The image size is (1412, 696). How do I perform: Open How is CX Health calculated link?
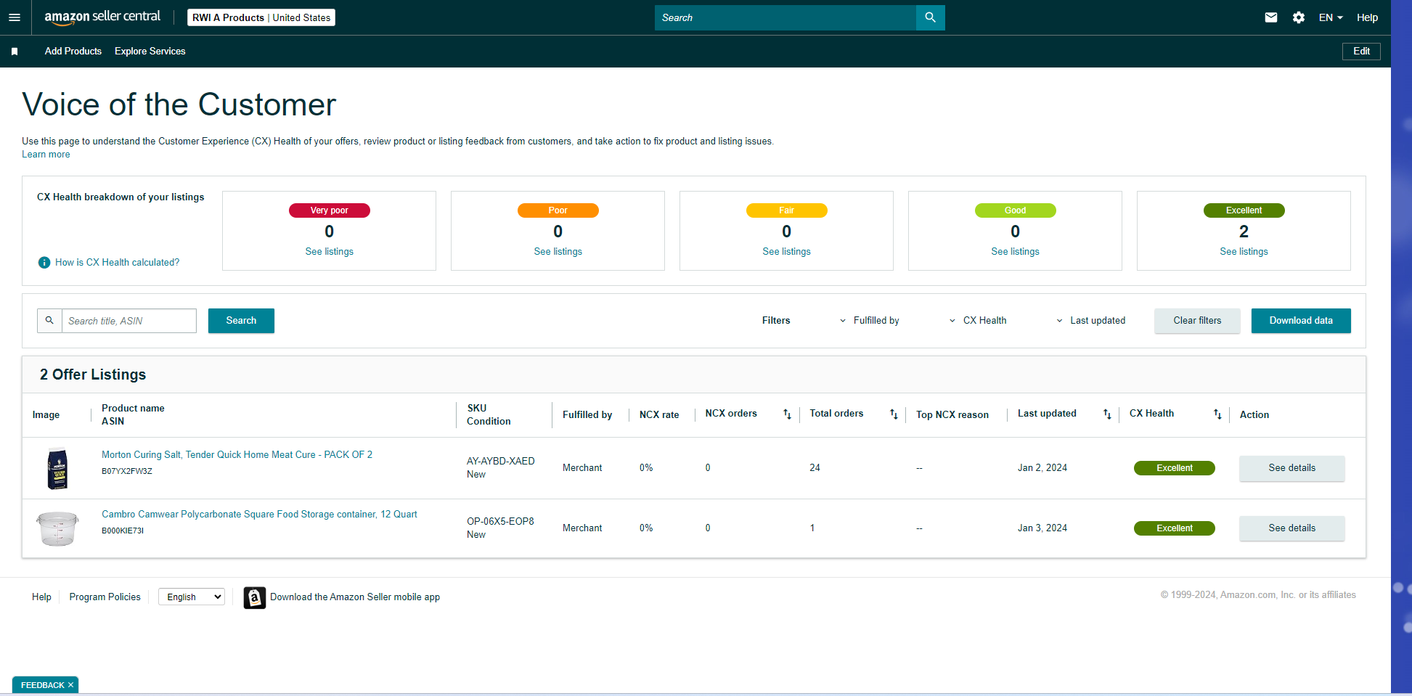117,263
